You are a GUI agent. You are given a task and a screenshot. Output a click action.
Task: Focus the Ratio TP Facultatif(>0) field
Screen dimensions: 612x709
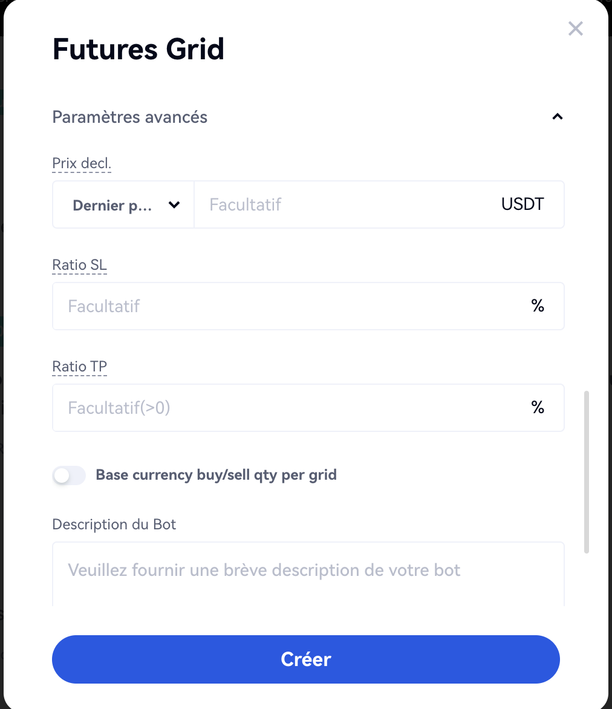[x=290, y=408]
